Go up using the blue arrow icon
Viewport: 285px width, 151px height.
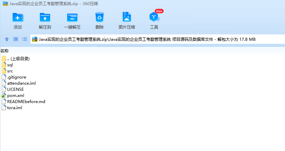click(x=7, y=39)
